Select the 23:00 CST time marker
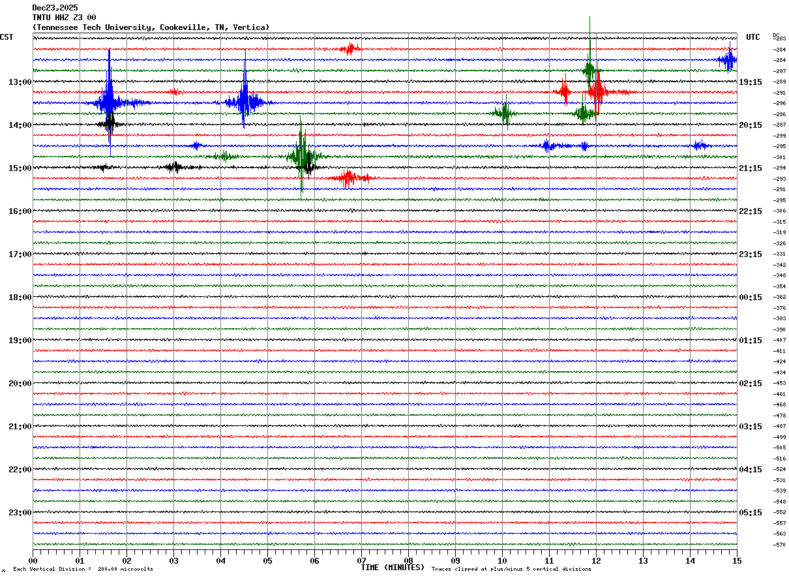This screenshot has height=578, width=789. point(20,513)
